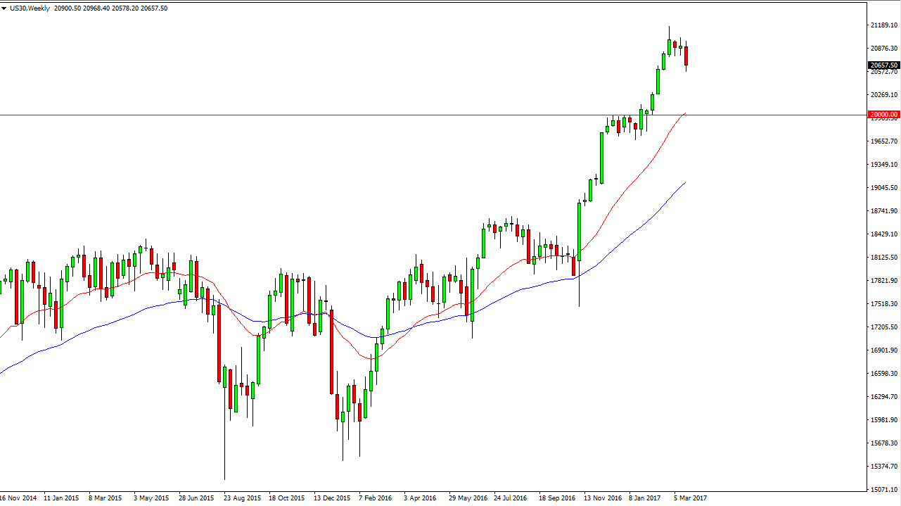Select the 7 Feb 2016 date marker
901x506 pixels.
click(x=376, y=497)
